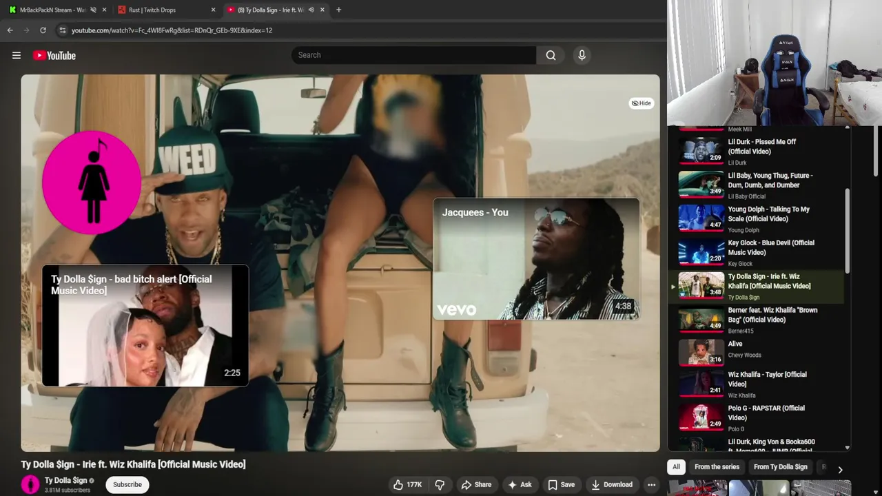Hide the end screen suggestions
This screenshot has height=496, width=882.
pos(642,103)
